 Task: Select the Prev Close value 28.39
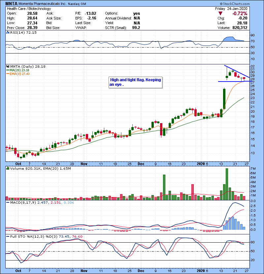pyautogui.click(x=32, y=28)
